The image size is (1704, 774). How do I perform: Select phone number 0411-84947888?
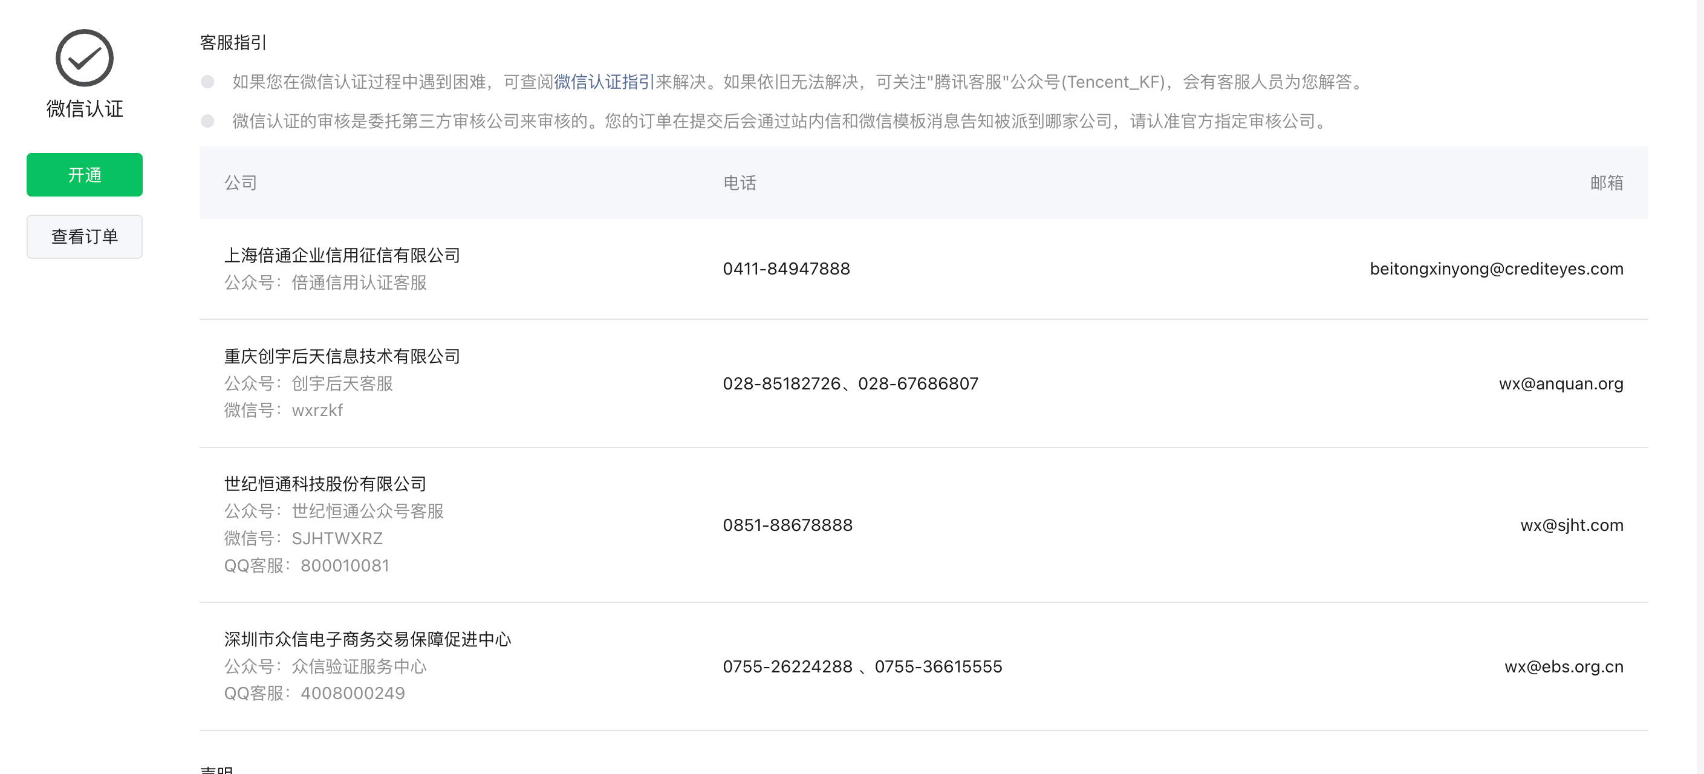[x=787, y=268]
